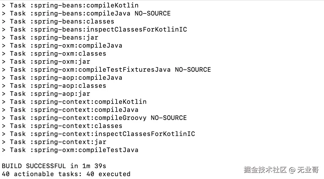Click the 40 actionable tasks summary line
This screenshot has height=179, width=324.
[66, 174]
